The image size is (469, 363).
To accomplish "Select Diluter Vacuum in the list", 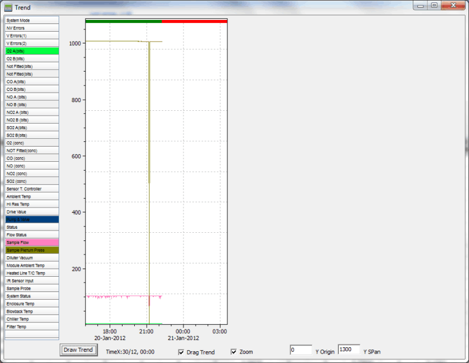I will (x=32, y=257).
